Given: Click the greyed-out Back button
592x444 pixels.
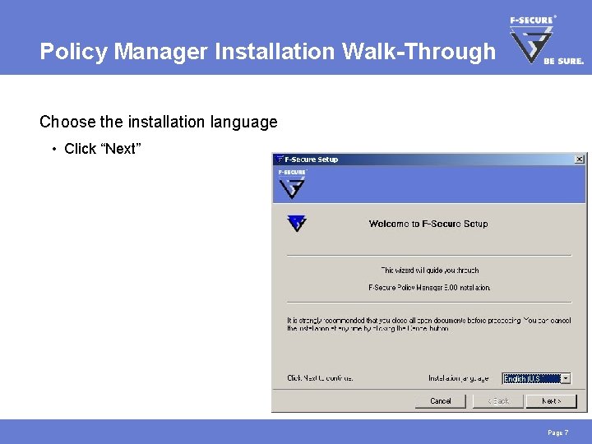Looking at the screenshot, I should click(498, 401).
